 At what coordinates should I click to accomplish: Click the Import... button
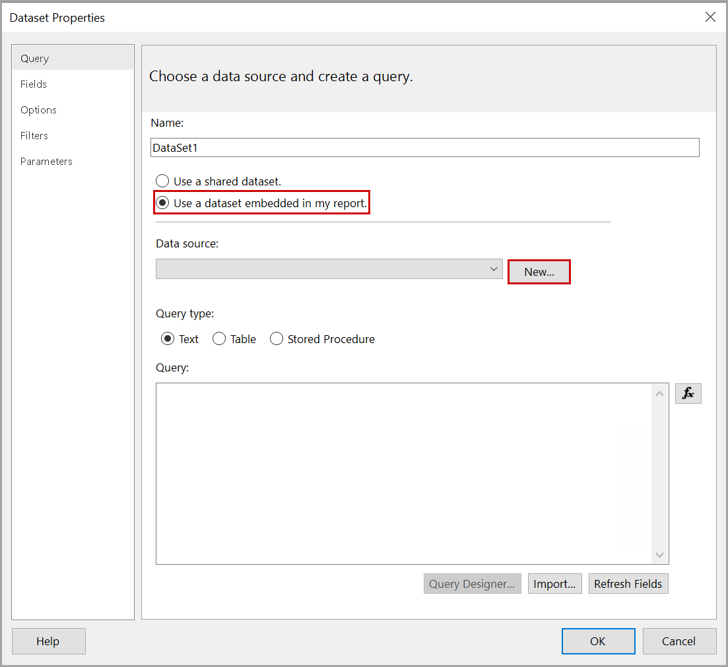(x=554, y=584)
